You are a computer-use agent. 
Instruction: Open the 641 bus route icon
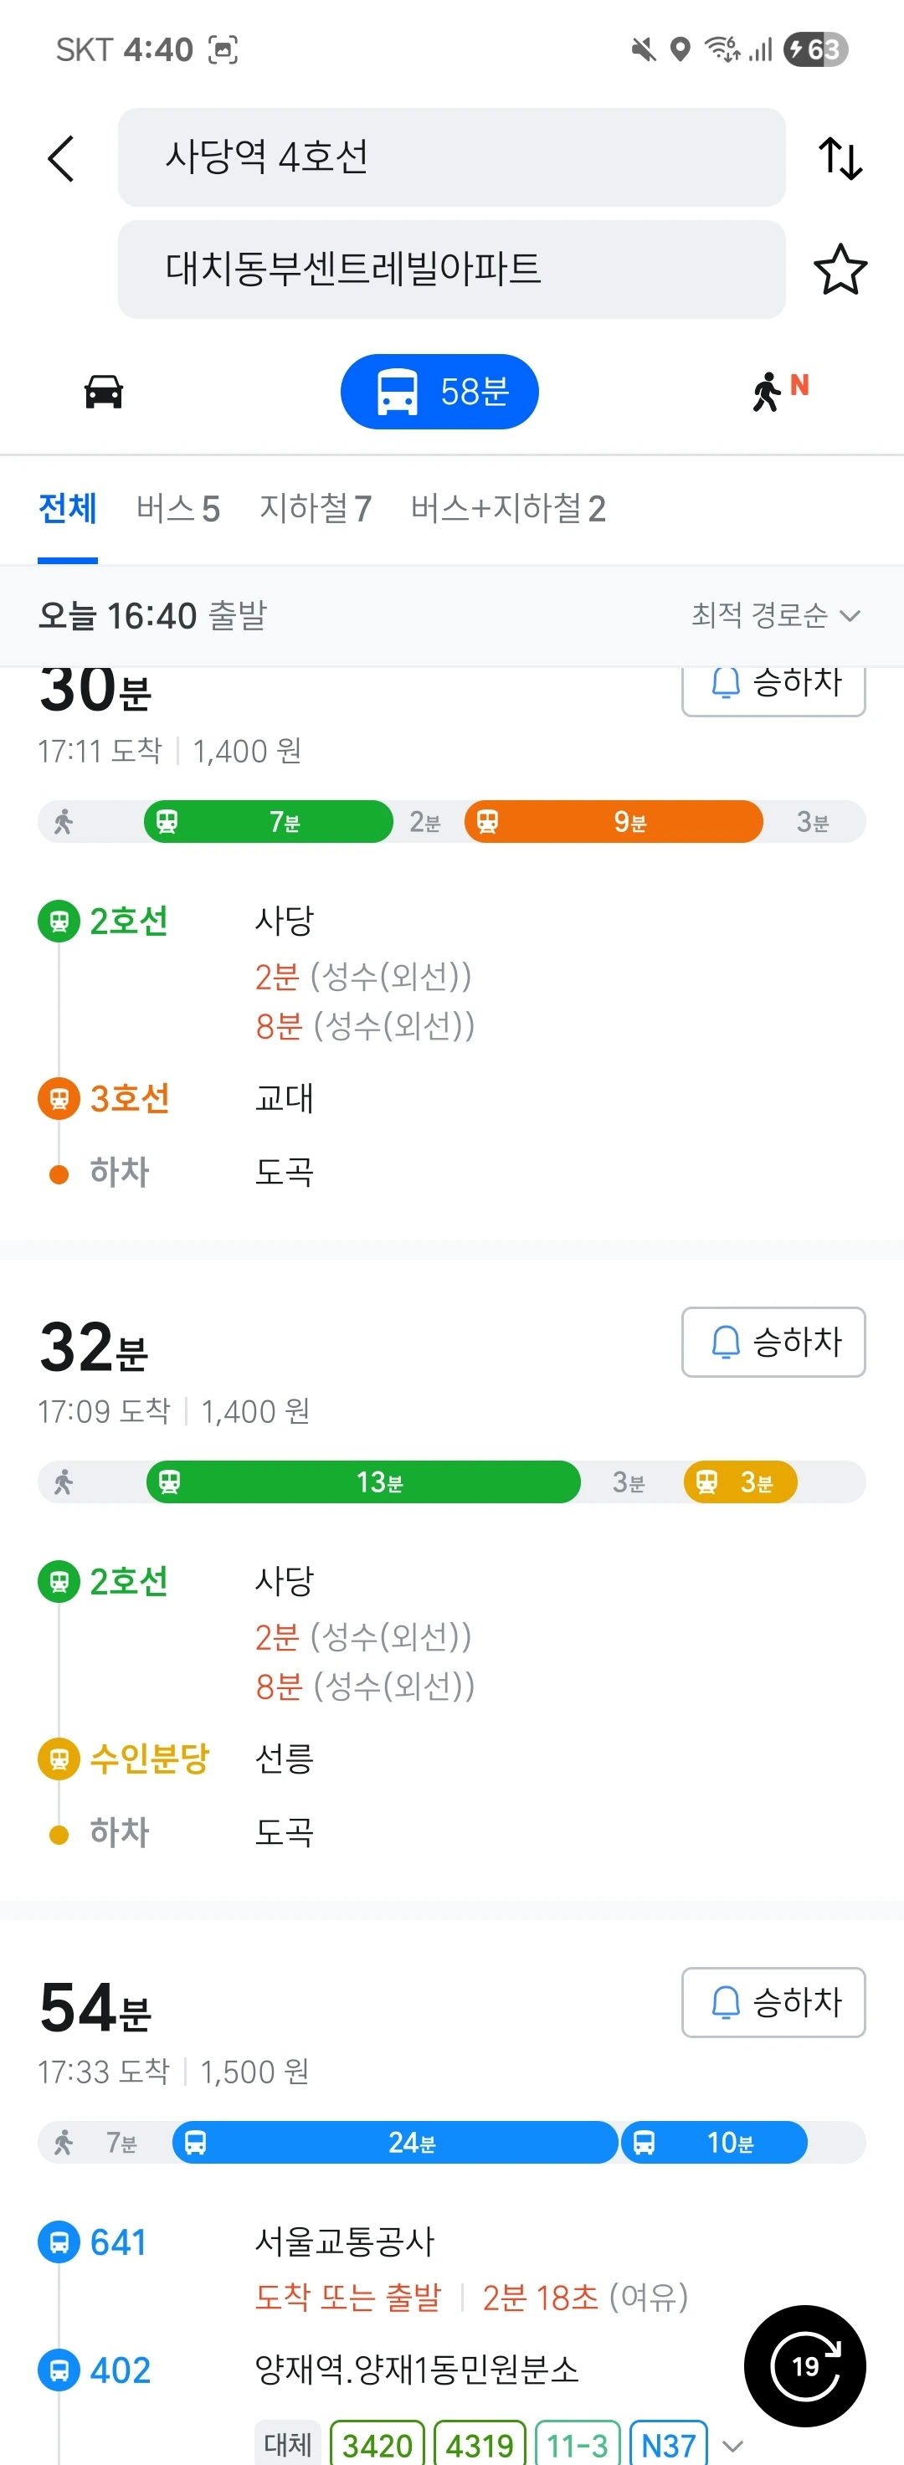tap(59, 2242)
